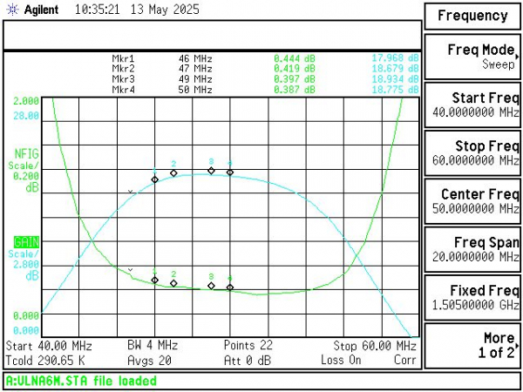Choose the Center Freq softkey
523x392 pixels.
[x=472, y=201]
